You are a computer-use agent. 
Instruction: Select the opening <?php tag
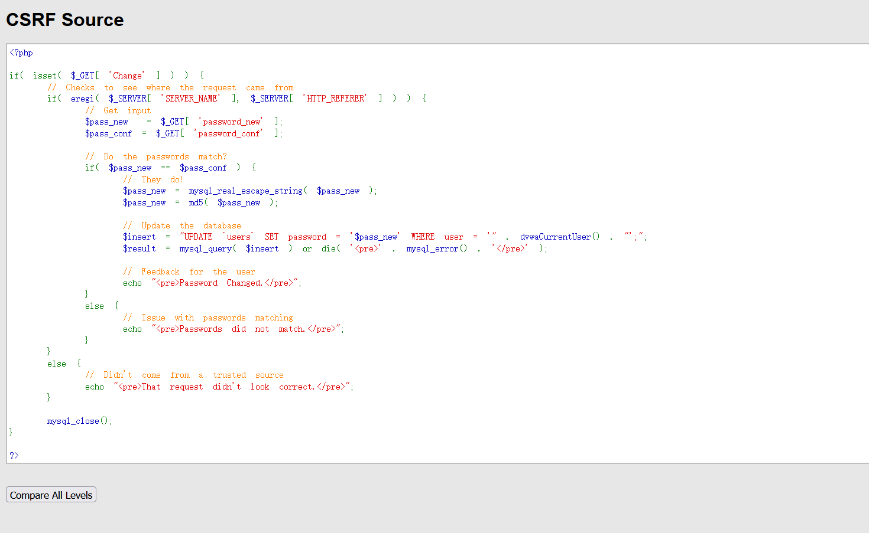coord(21,53)
